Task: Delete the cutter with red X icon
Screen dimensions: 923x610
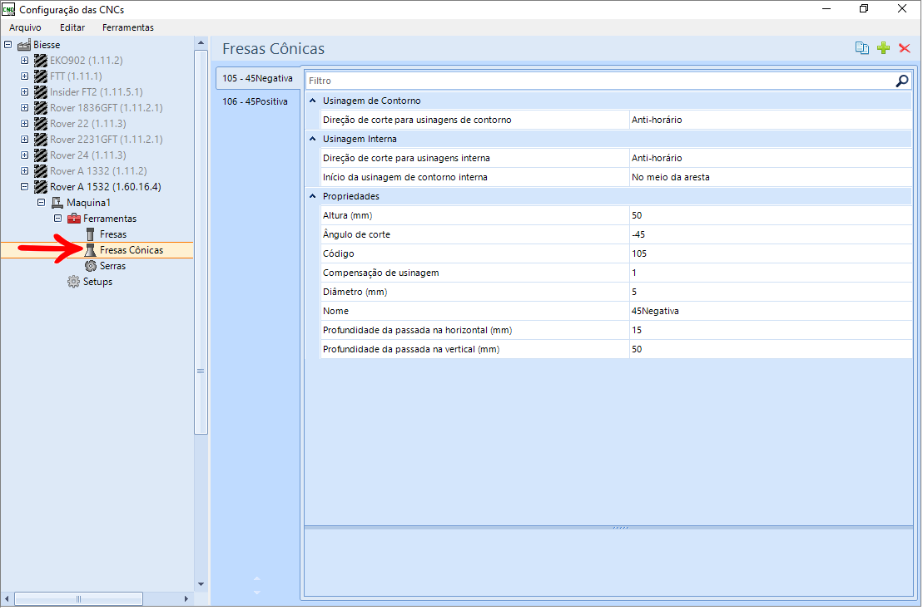Action: [x=905, y=48]
